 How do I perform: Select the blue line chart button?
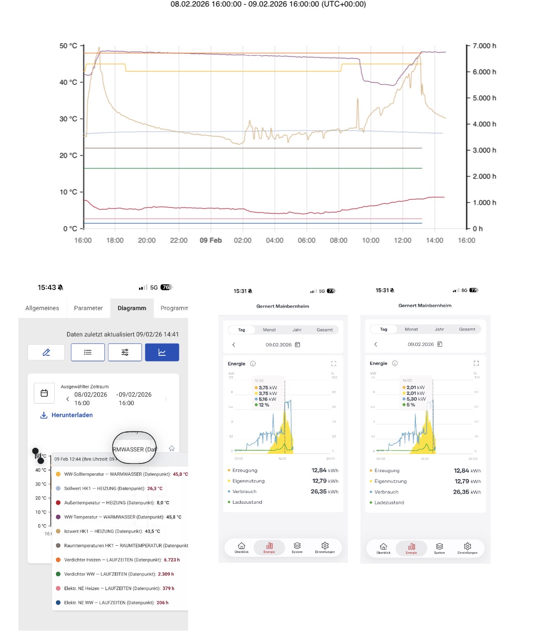pyautogui.click(x=162, y=352)
